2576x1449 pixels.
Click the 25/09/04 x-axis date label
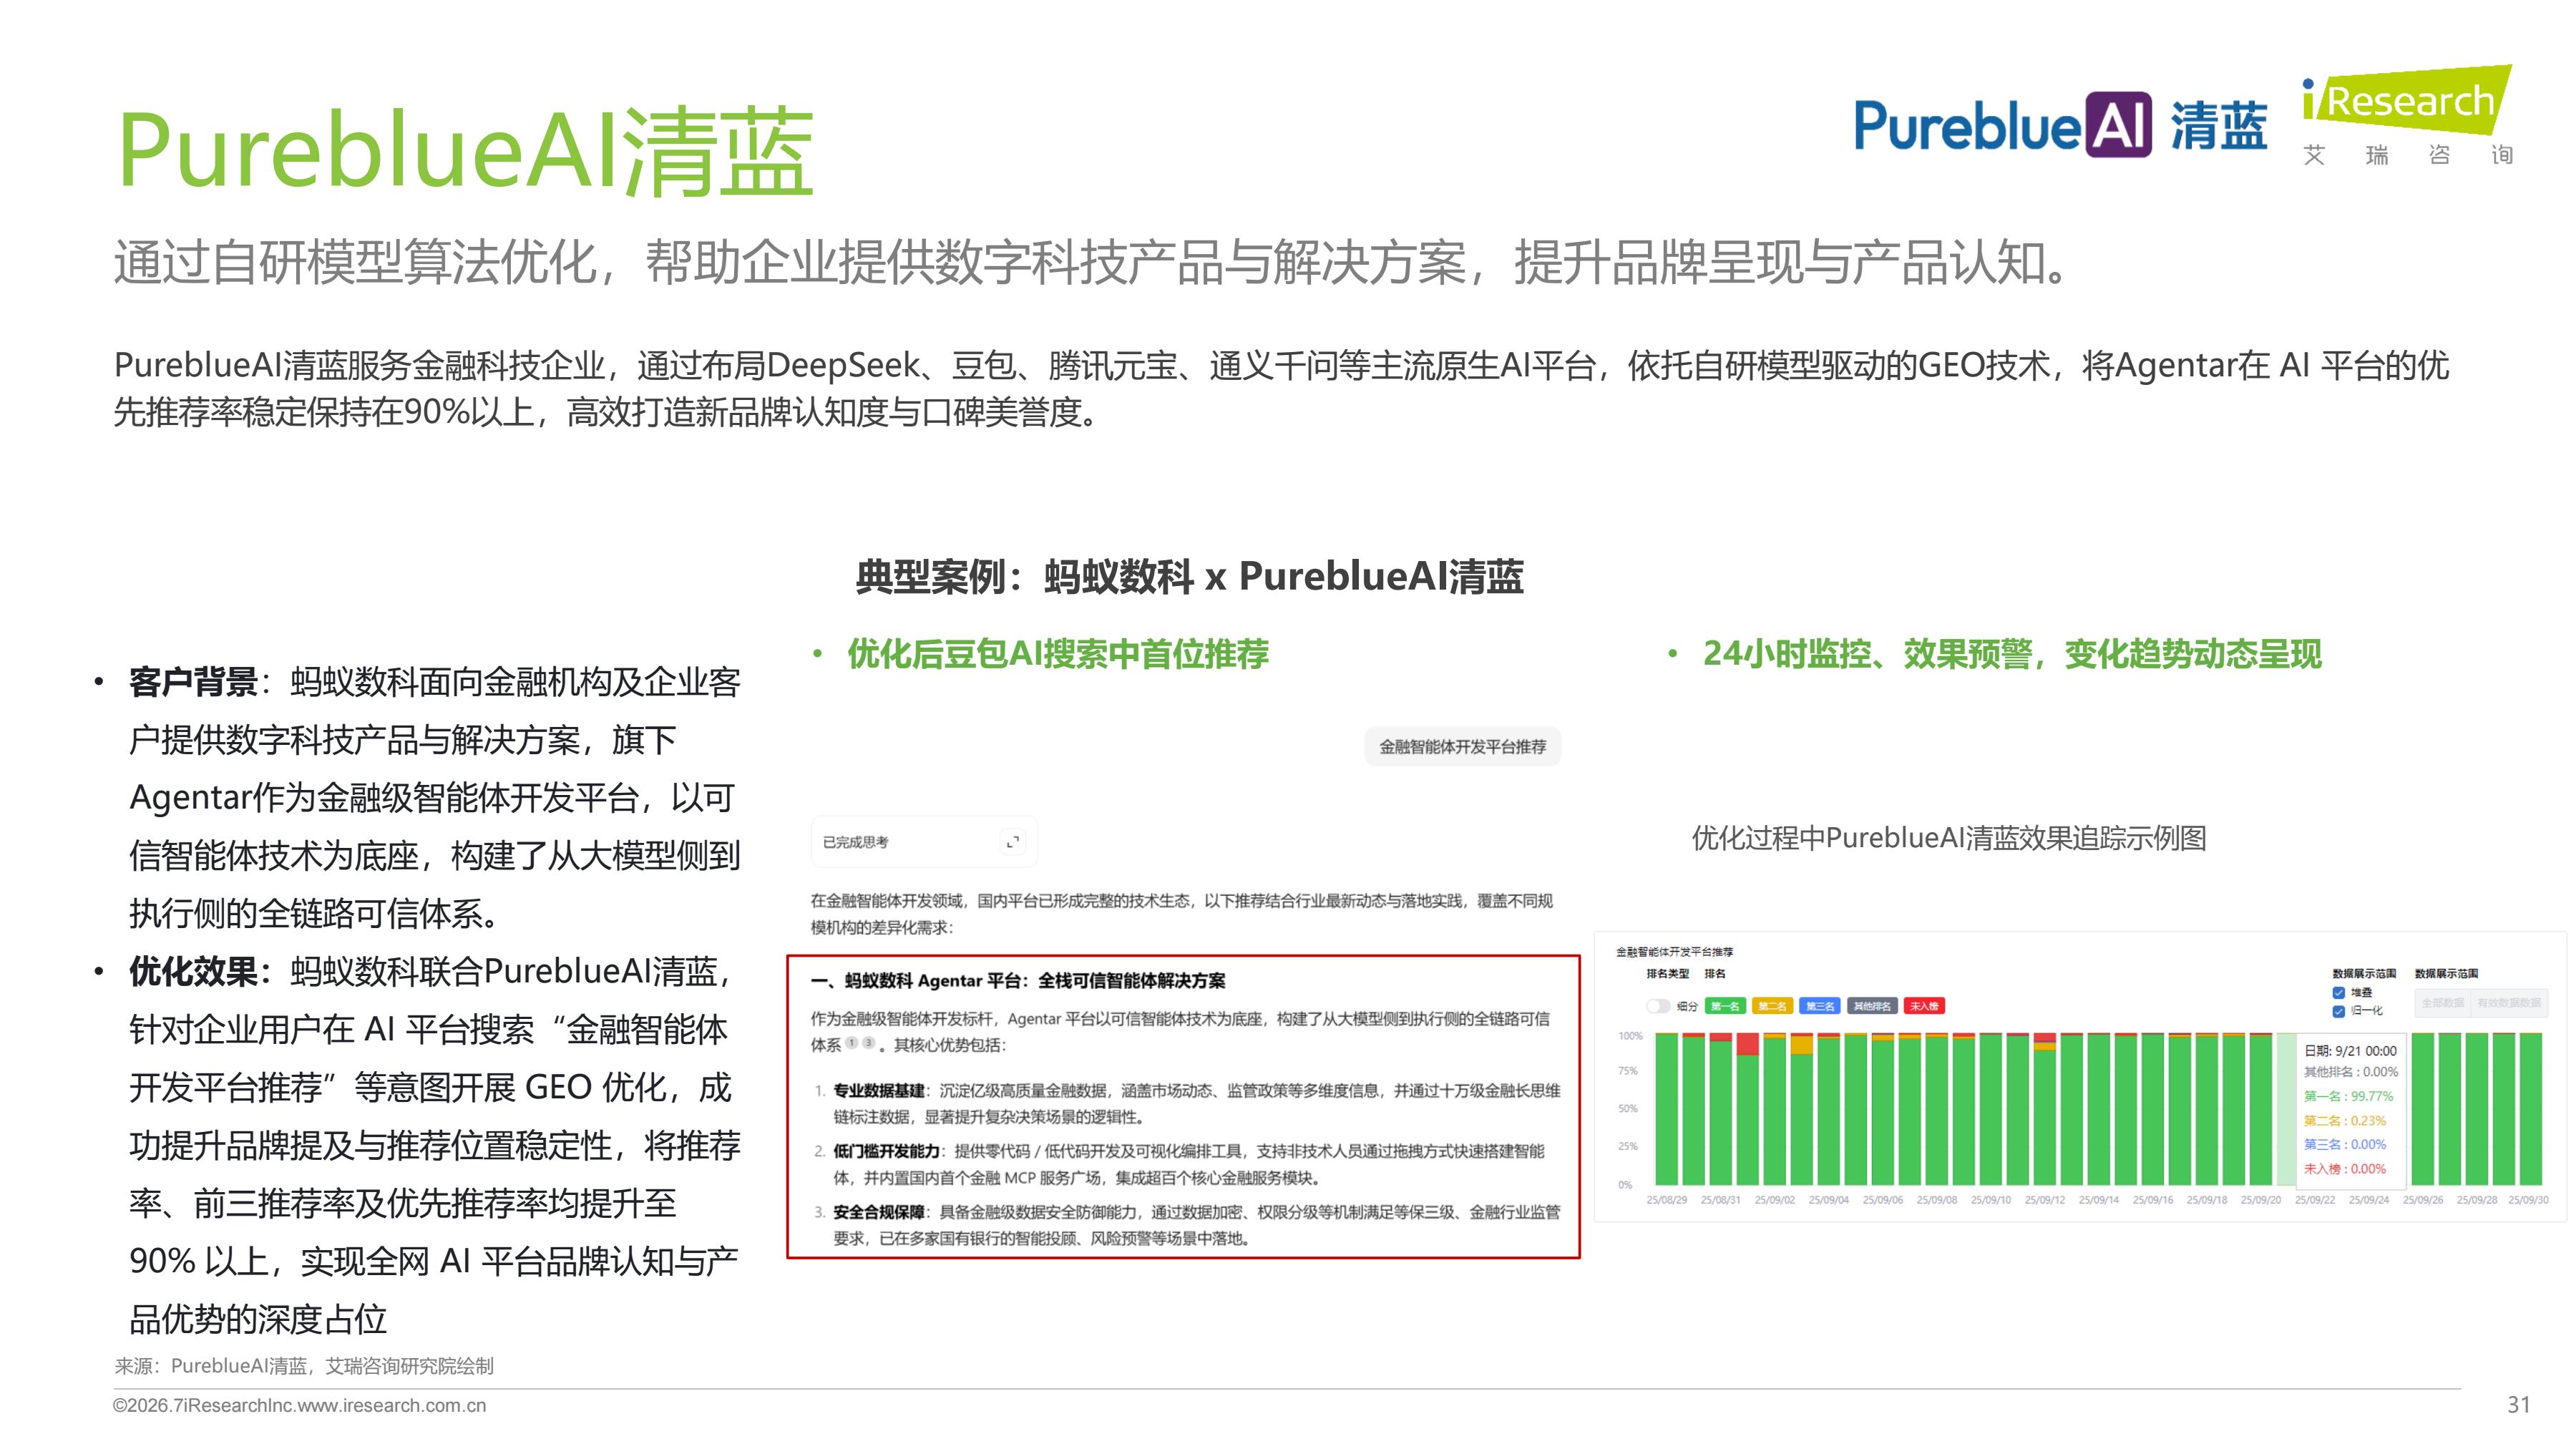pyautogui.click(x=1828, y=1200)
